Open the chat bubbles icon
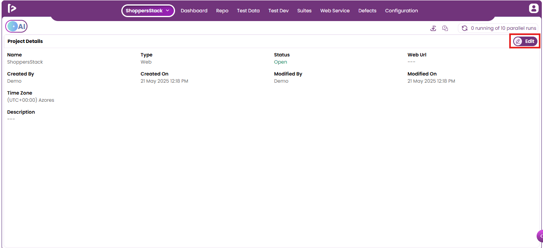543x248 pixels. (x=445, y=28)
